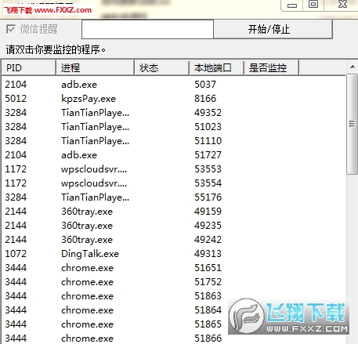Maximize the window
This screenshot has width=358, height=344.
pos(313,4)
